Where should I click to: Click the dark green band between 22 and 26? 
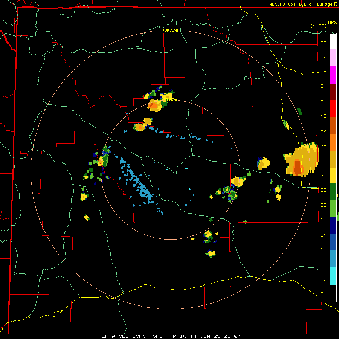(333, 192)
